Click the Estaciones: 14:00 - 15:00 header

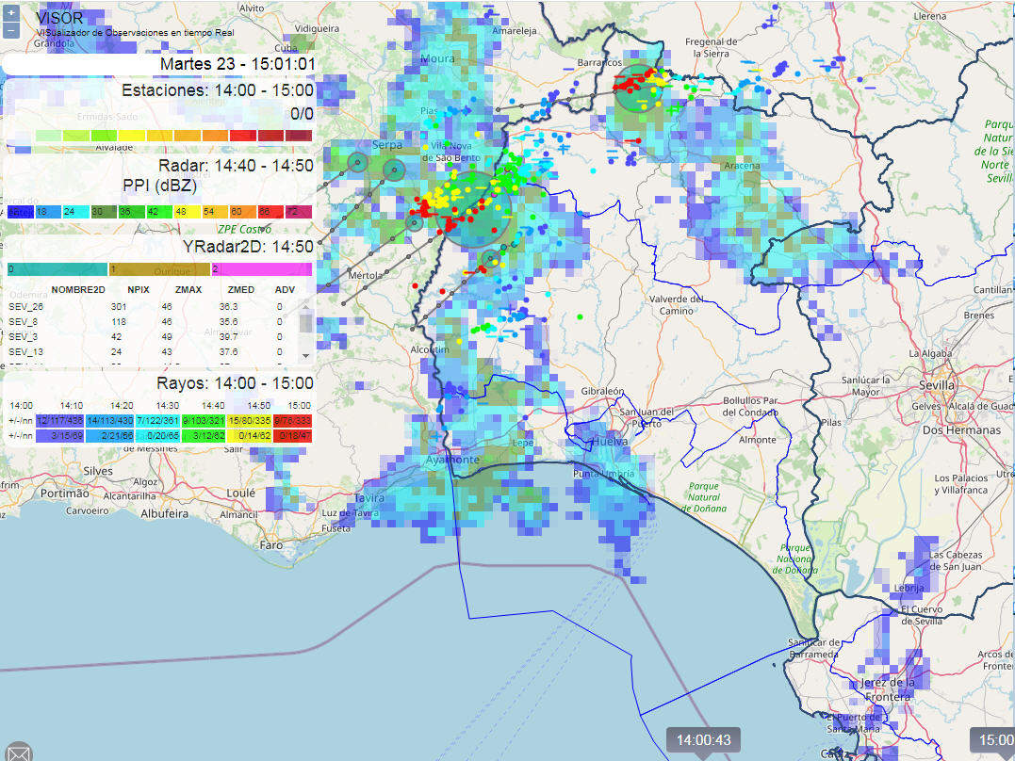pos(218,90)
